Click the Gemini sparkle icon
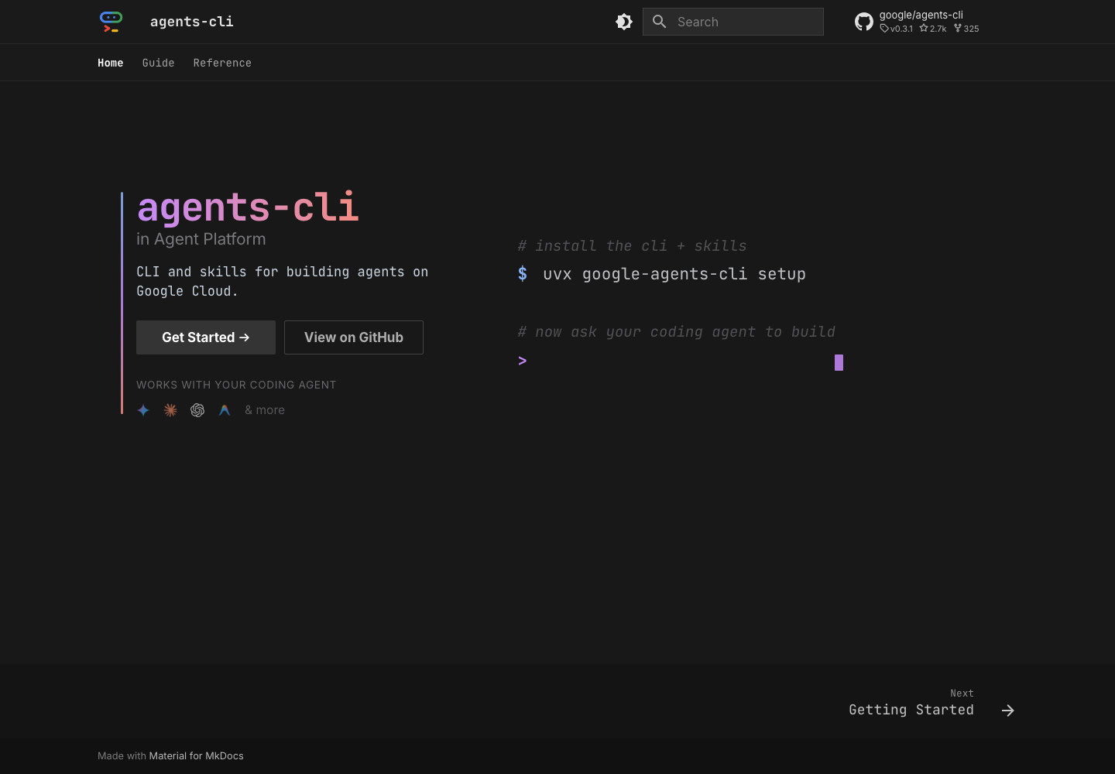 pyautogui.click(x=143, y=410)
